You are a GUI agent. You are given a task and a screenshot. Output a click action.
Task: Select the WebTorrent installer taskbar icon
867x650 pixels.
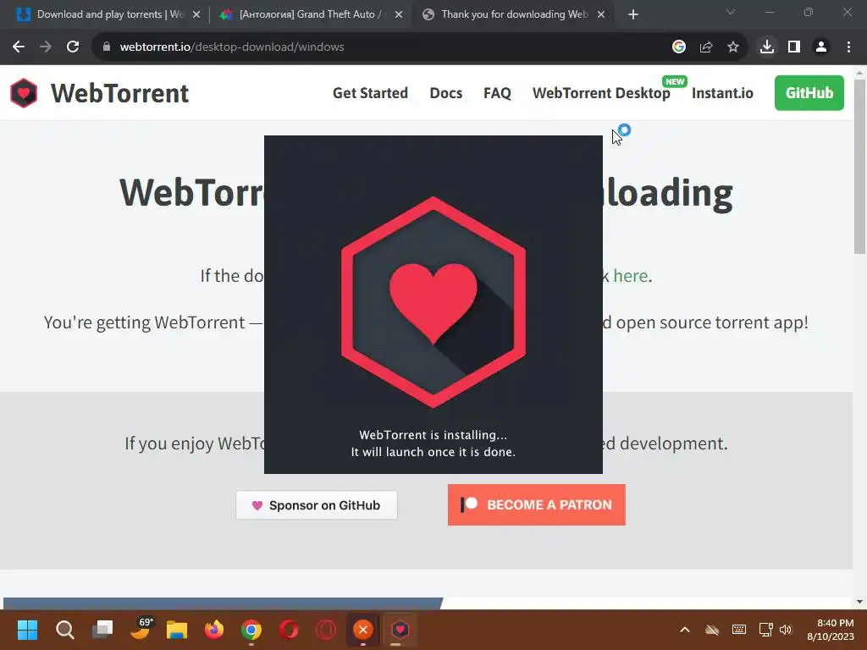[400, 630]
